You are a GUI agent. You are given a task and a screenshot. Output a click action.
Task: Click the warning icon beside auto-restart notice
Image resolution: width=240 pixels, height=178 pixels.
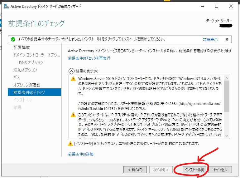tap(70, 144)
